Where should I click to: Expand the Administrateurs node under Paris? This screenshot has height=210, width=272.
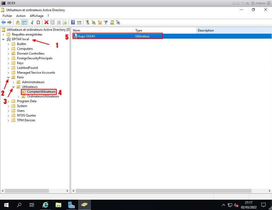point(14,82)
